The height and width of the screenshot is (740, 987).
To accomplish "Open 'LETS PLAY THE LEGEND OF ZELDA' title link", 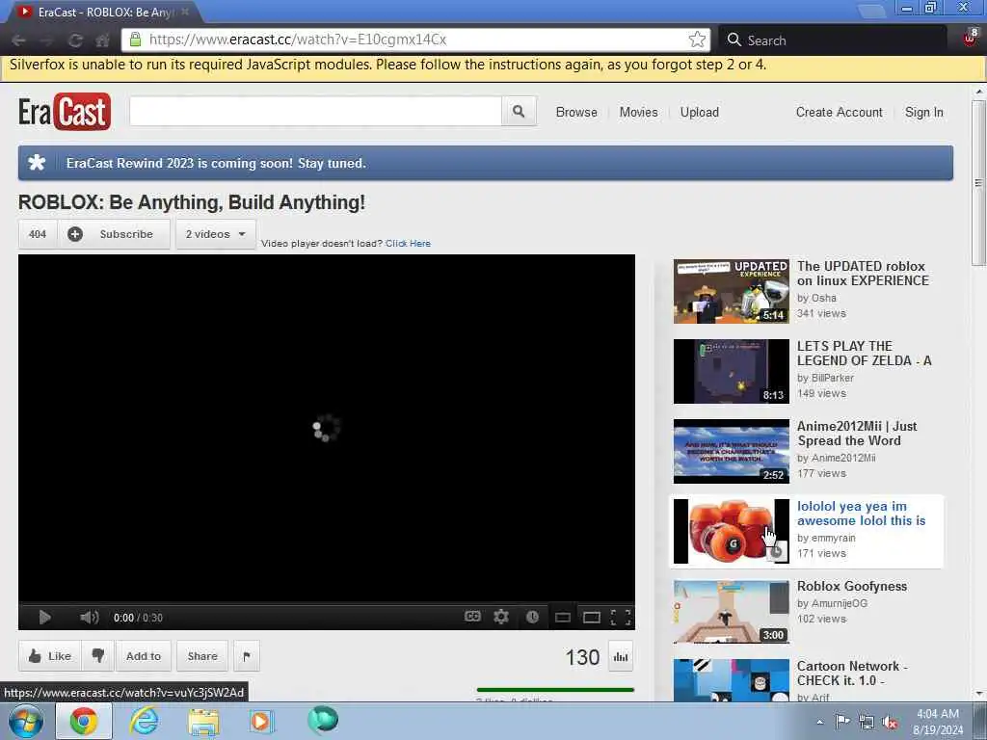I will [865, 354].
